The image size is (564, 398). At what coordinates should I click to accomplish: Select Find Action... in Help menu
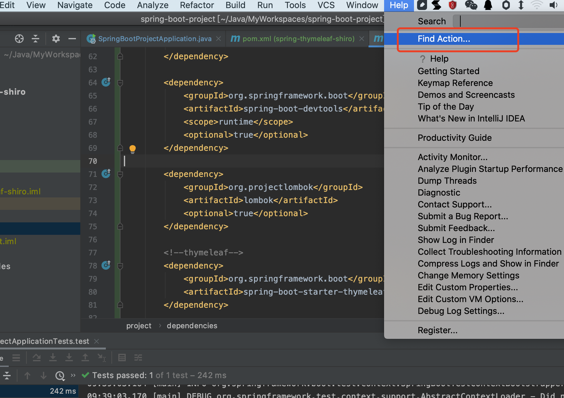click(x=474, y=39)
